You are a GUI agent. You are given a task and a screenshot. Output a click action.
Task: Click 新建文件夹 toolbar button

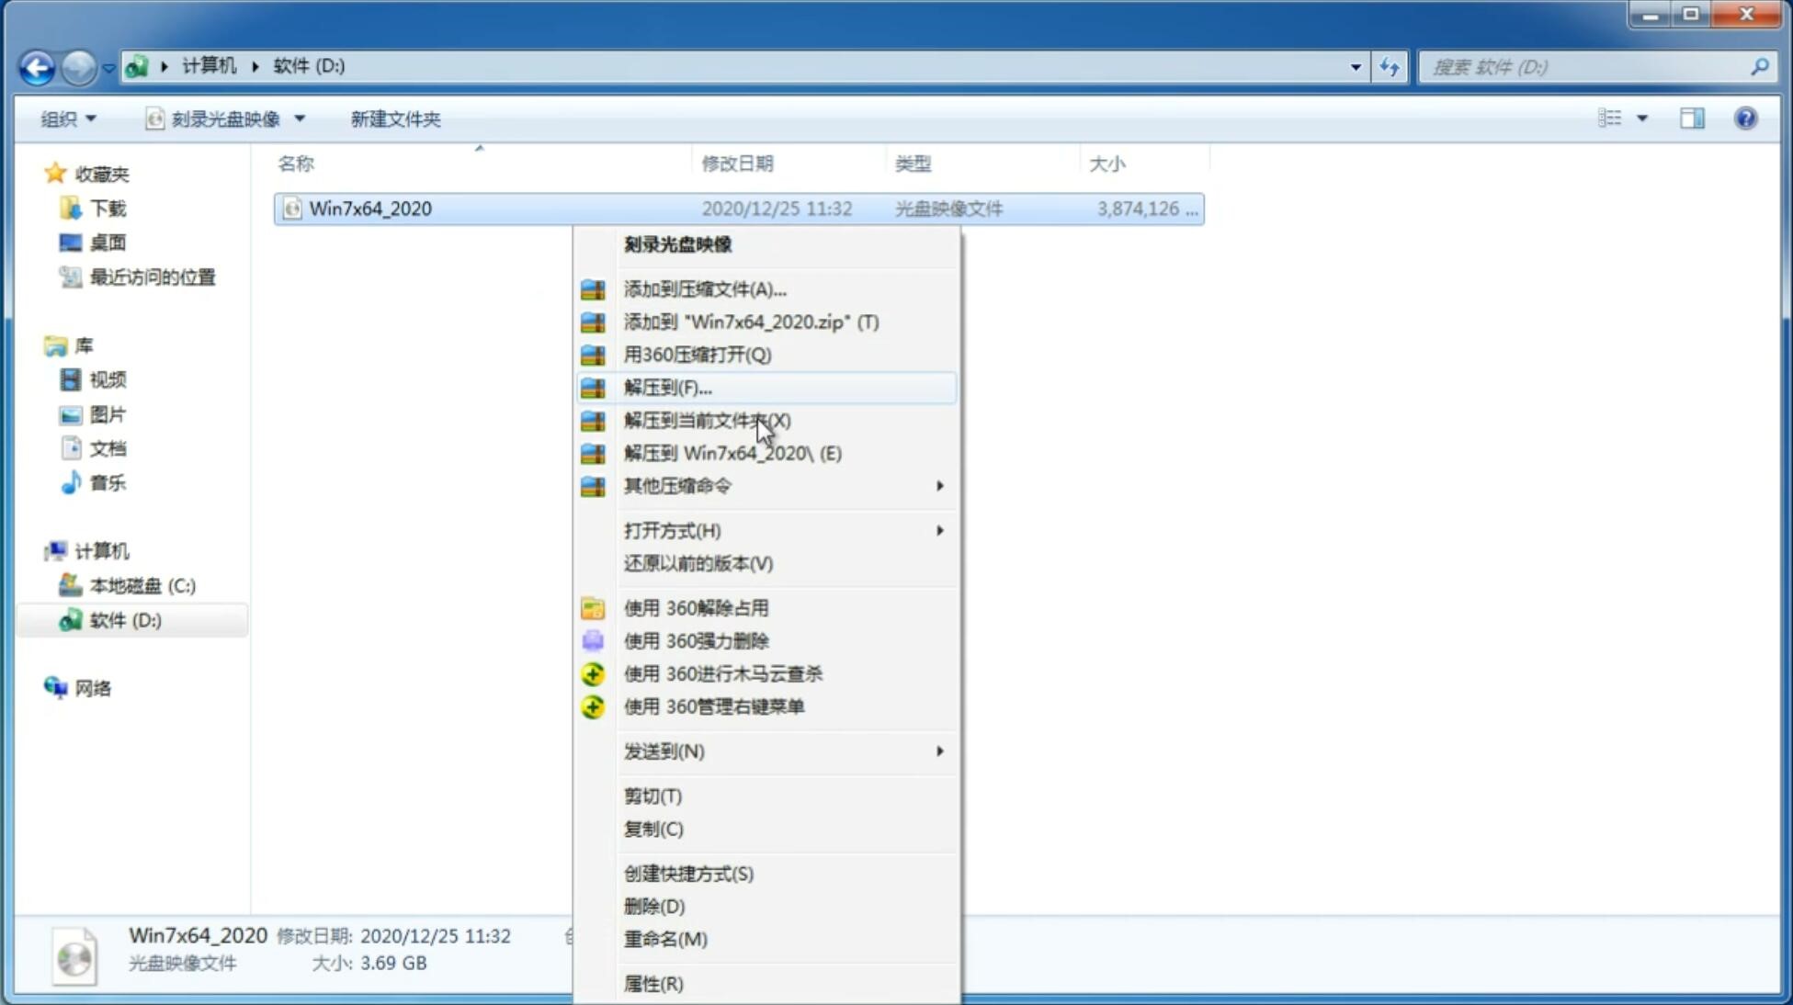point(395,117)
